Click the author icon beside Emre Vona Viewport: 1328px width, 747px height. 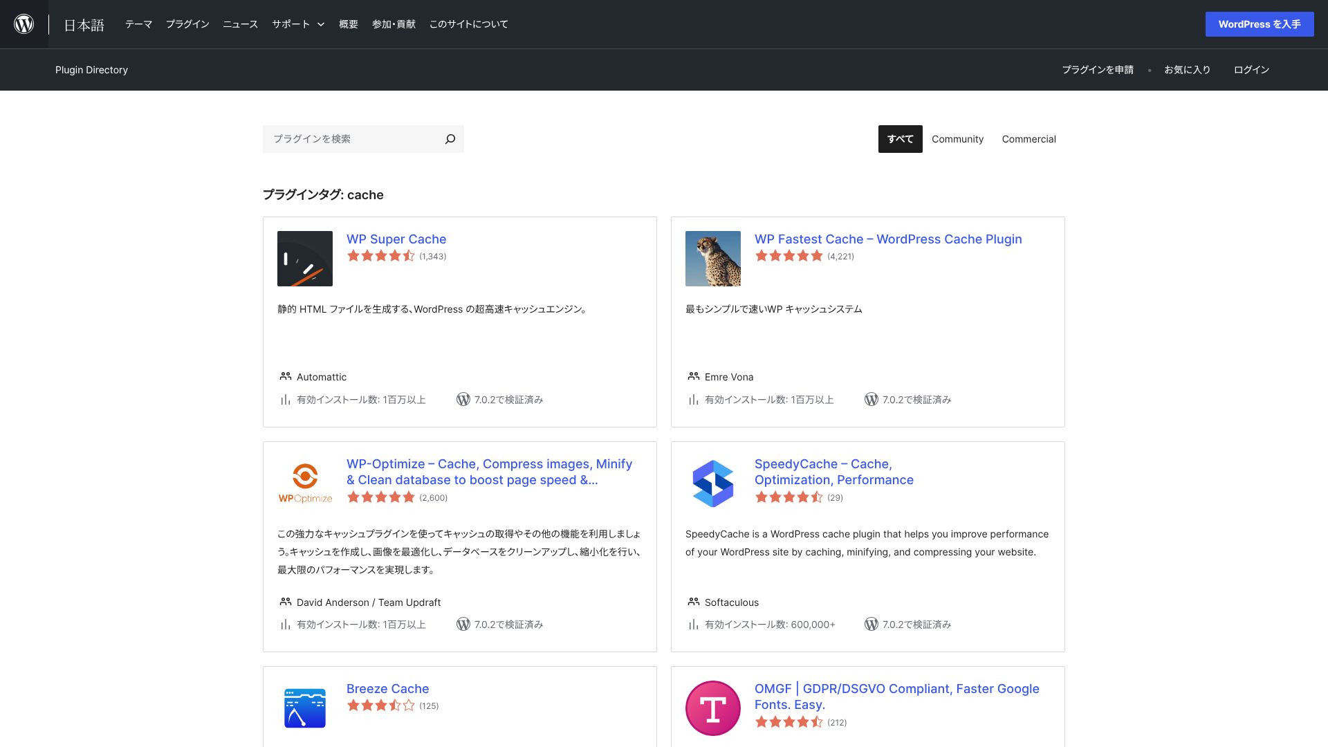(x=694, y=376)
